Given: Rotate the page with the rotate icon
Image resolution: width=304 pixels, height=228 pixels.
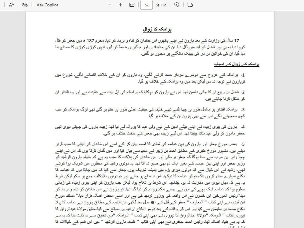Looking at the screenshot, I should 176,5.
